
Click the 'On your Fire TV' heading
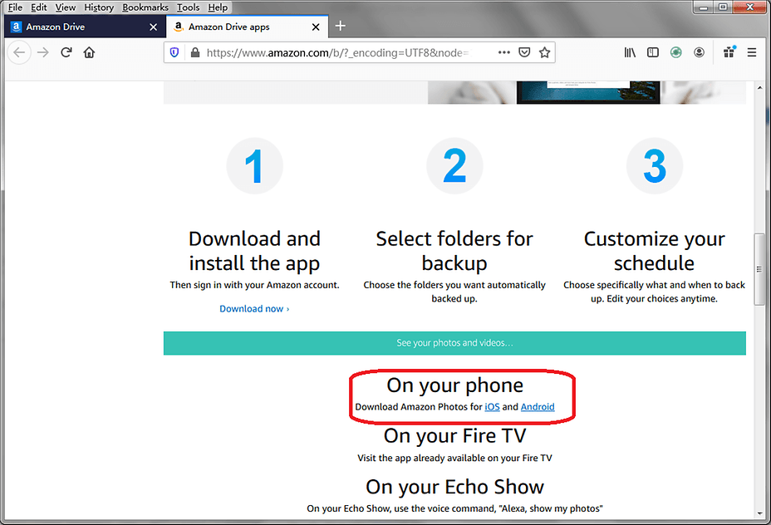[454, 436]
